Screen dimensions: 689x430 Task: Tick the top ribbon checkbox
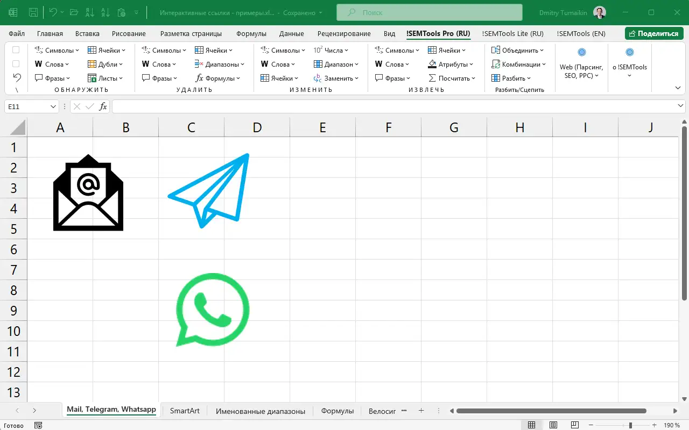click(x=16, y=50)
